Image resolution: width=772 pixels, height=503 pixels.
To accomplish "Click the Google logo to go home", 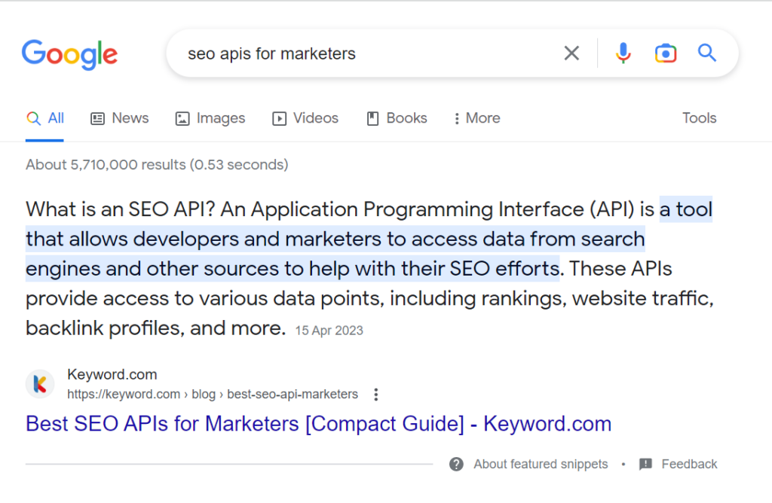I will pyautogui.click(x=69, y=54).
